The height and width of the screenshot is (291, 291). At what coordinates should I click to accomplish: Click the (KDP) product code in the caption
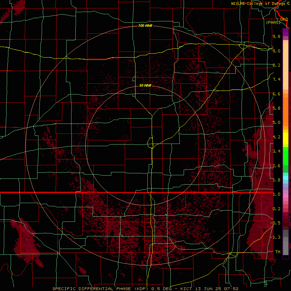coord(141,289)
